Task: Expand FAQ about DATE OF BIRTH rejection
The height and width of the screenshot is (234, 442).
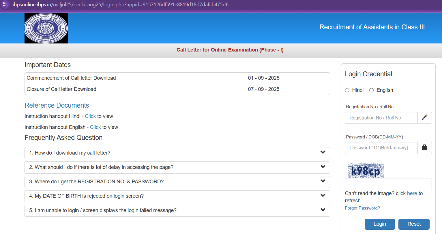Action: point(177,196)
